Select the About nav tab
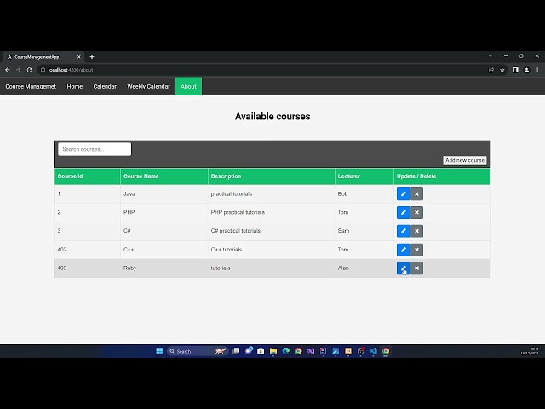 click(188, 86)
